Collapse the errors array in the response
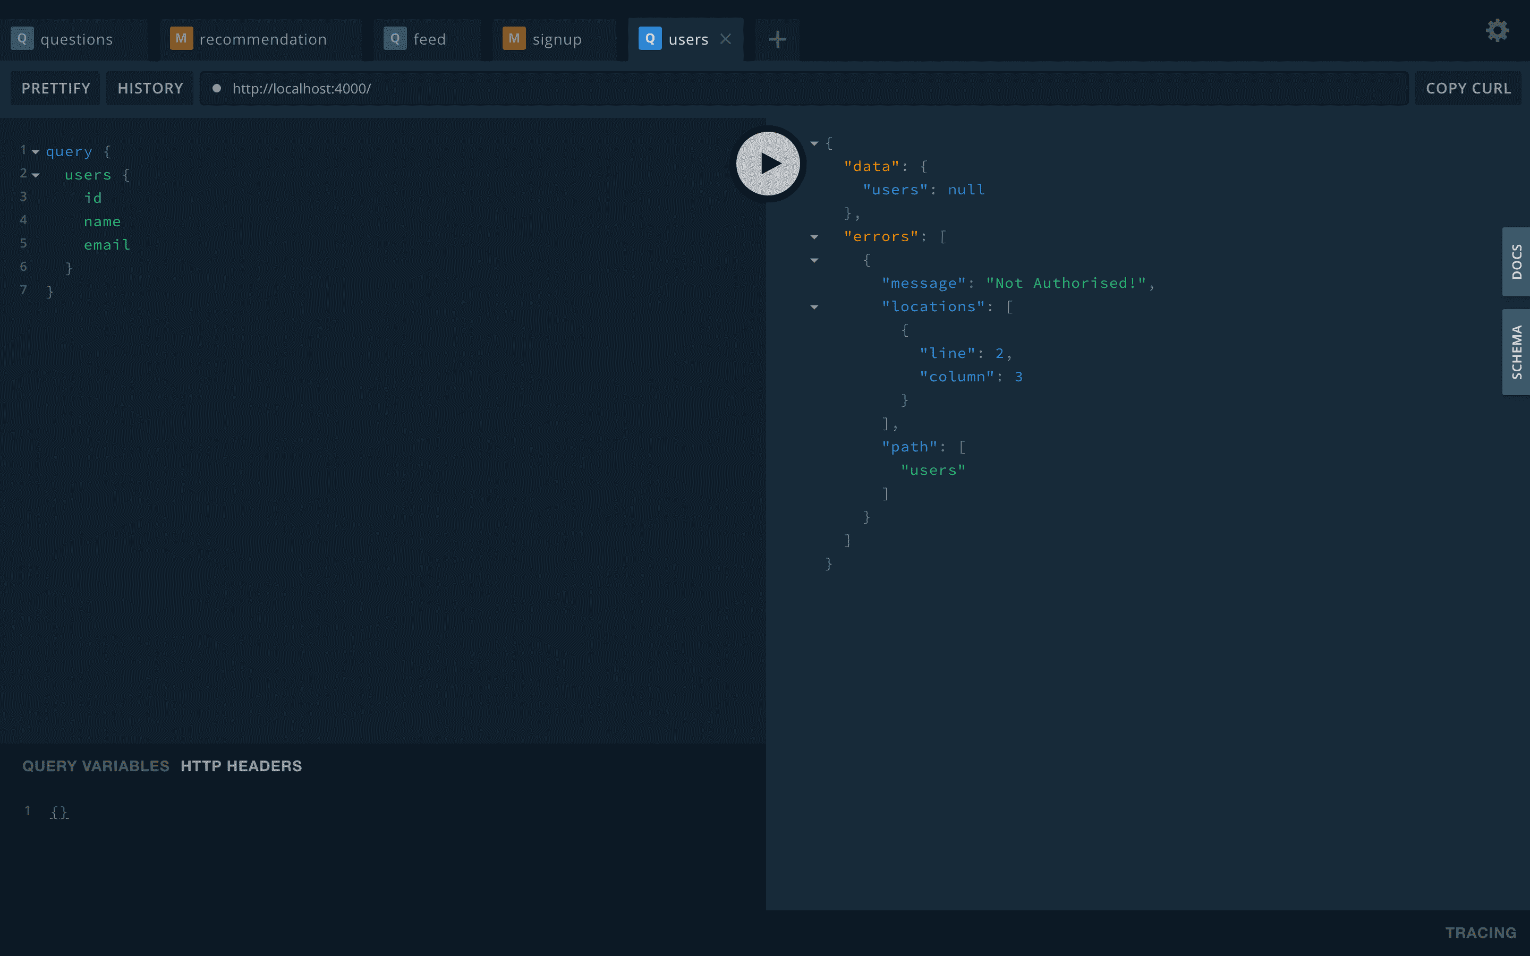This screenshot has height=956, width=1530. (814, 237)
